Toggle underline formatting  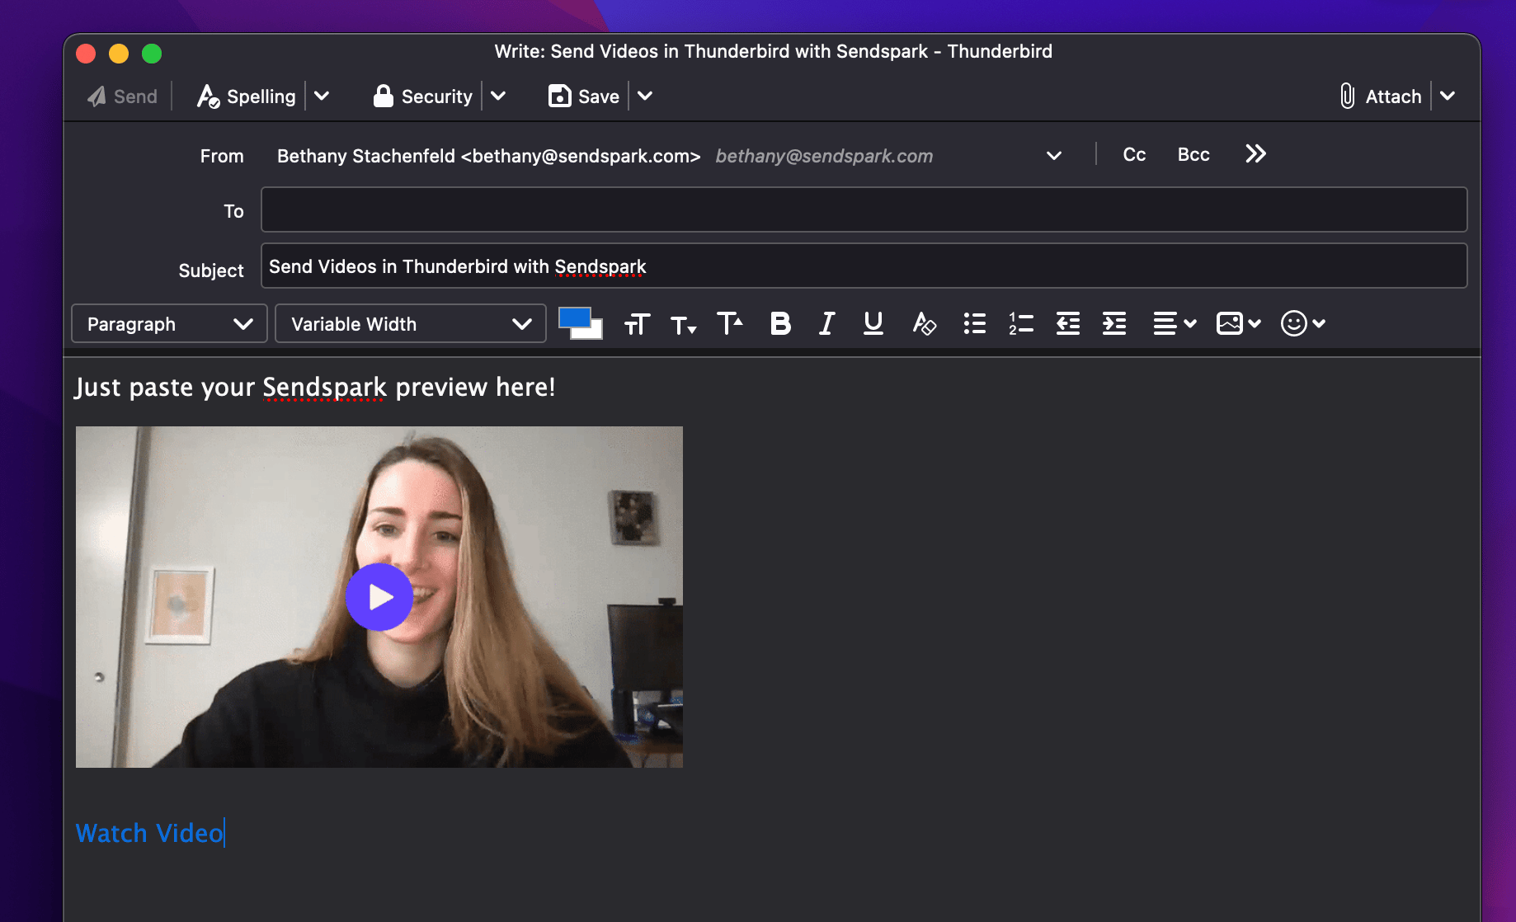(x=873, y=323)
